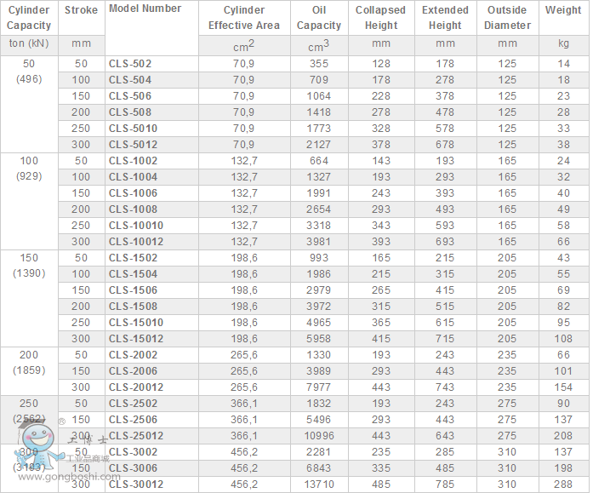Click the Oil Capacity column header
593x493 pixels.
click(x=319, y=18)
